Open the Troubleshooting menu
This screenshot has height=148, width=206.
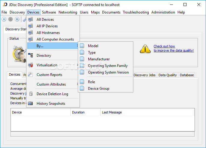click(136, 12)
